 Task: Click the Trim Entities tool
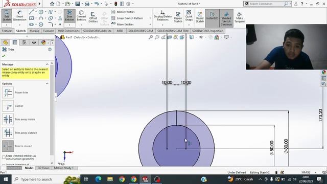(x=69, y=16)
